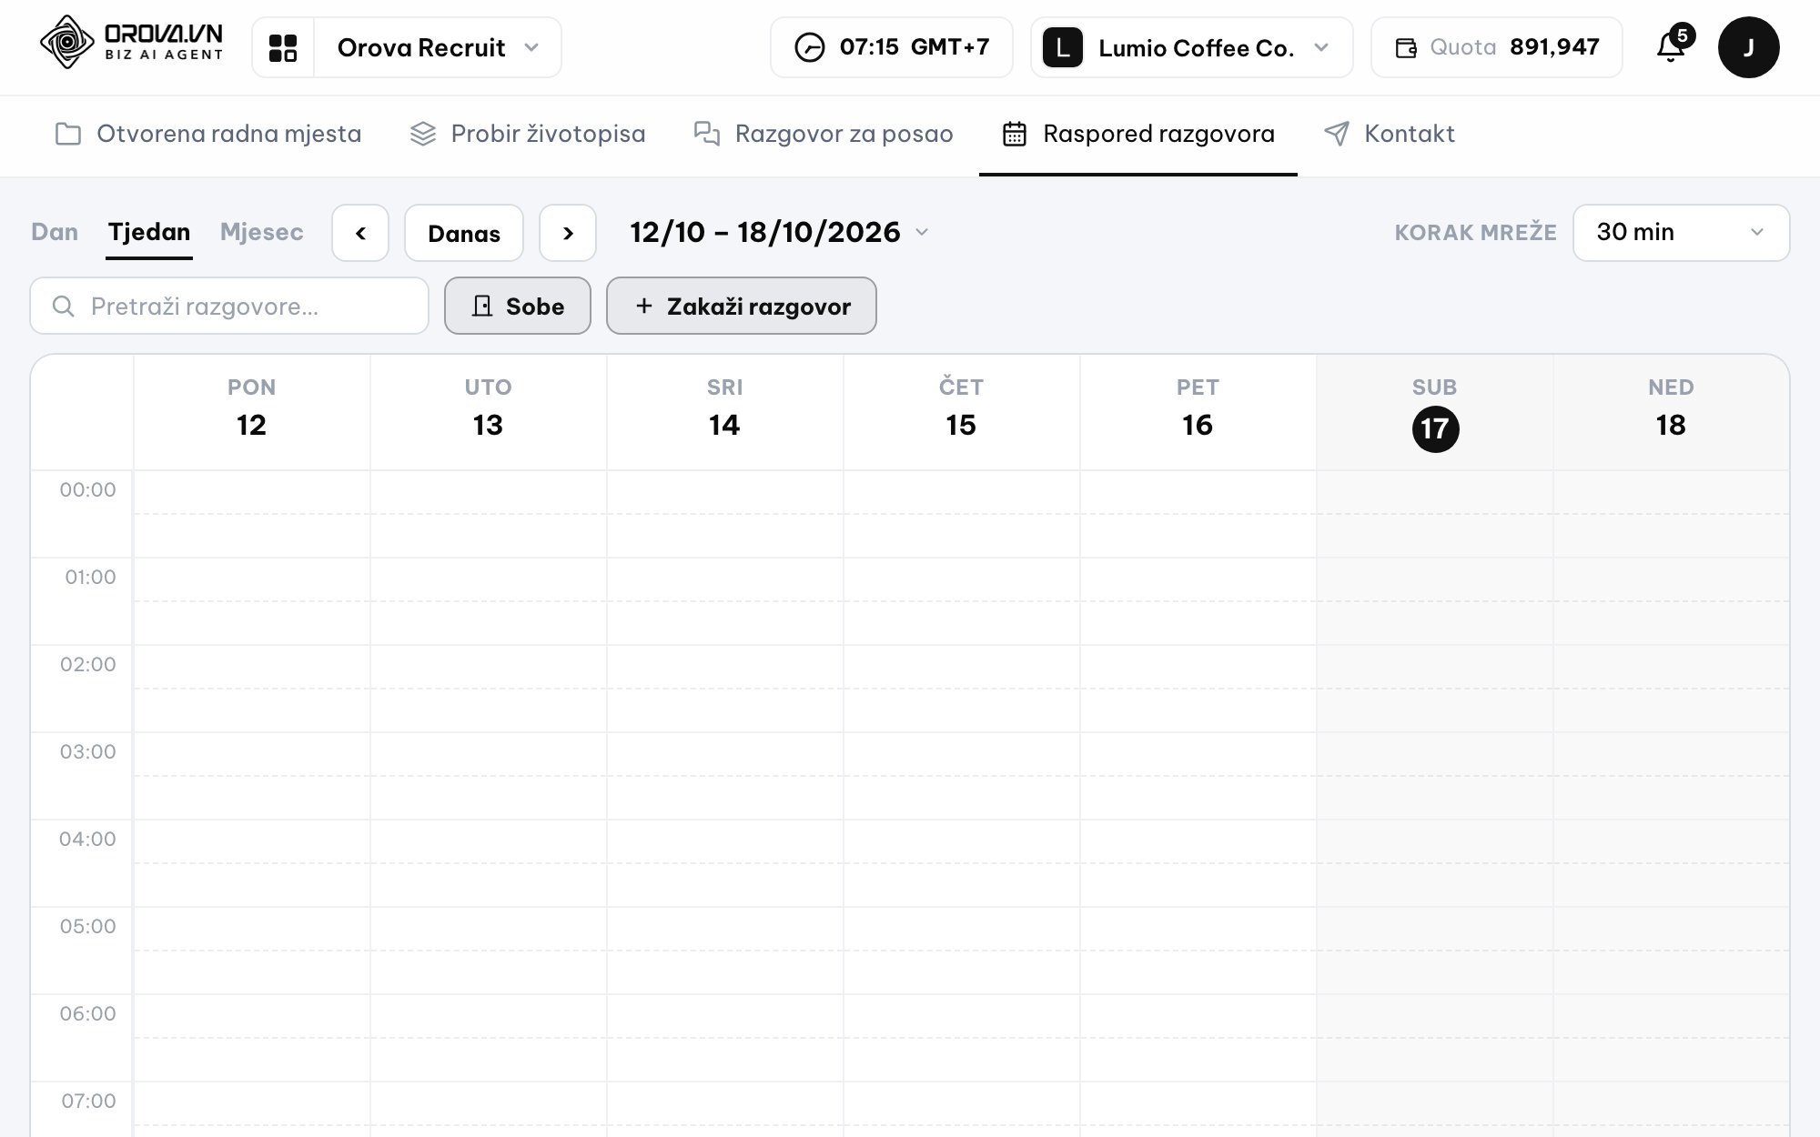The height and width of the screenshot is (1137, 1820).
Task: Open the apps grid icon
Action: click(x=283, y=47)
